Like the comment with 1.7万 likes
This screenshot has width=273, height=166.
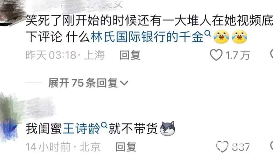216,55
